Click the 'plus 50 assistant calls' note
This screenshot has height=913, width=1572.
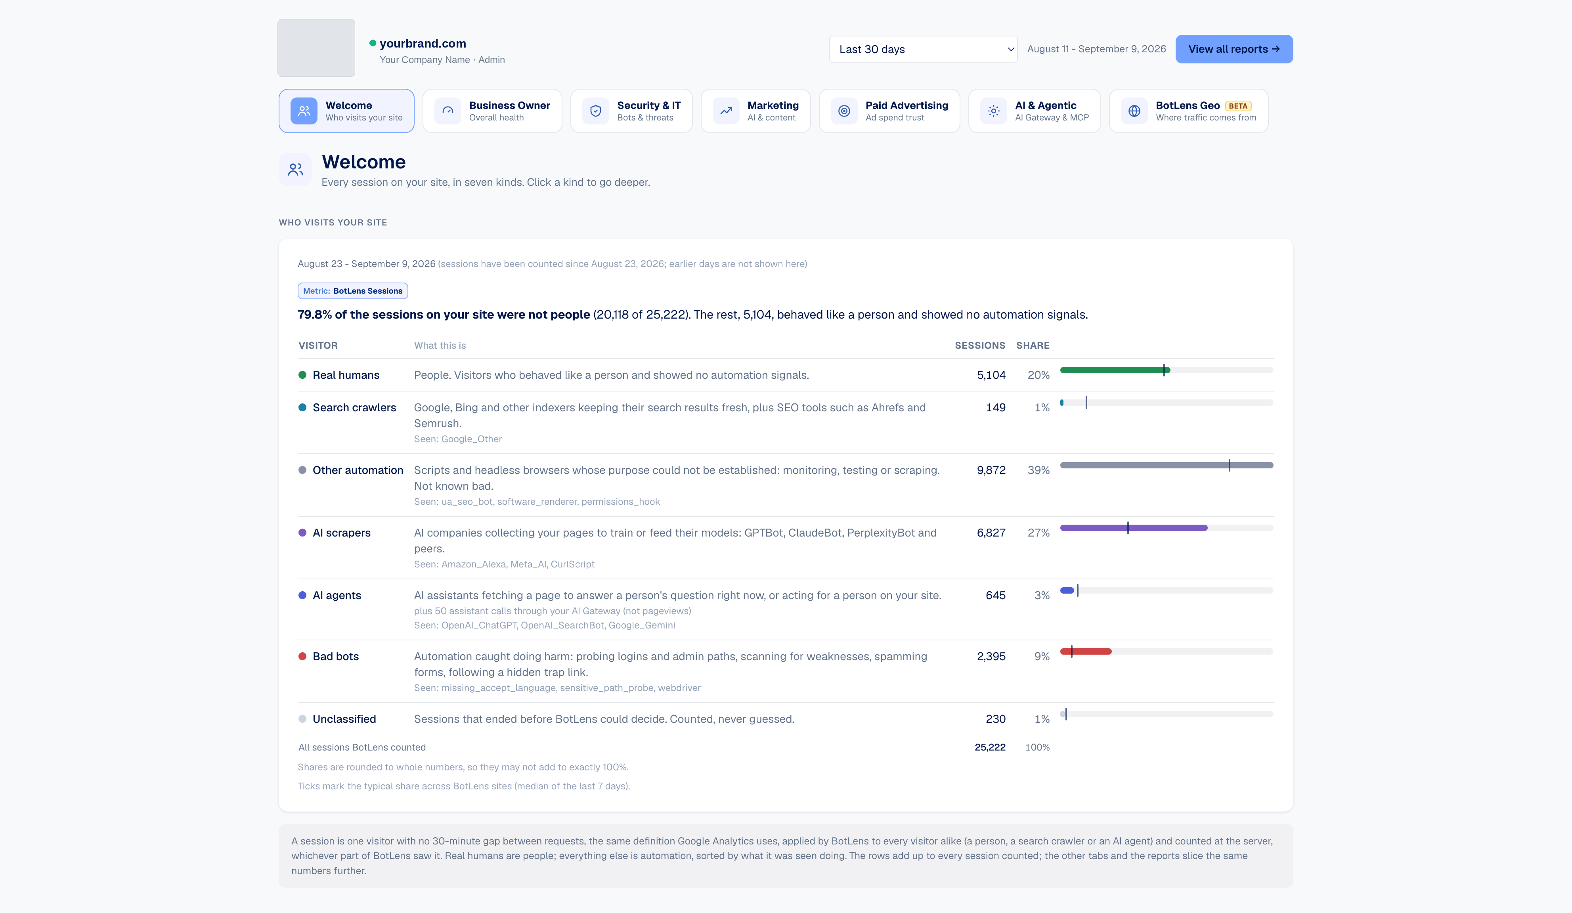coord(553,611)
